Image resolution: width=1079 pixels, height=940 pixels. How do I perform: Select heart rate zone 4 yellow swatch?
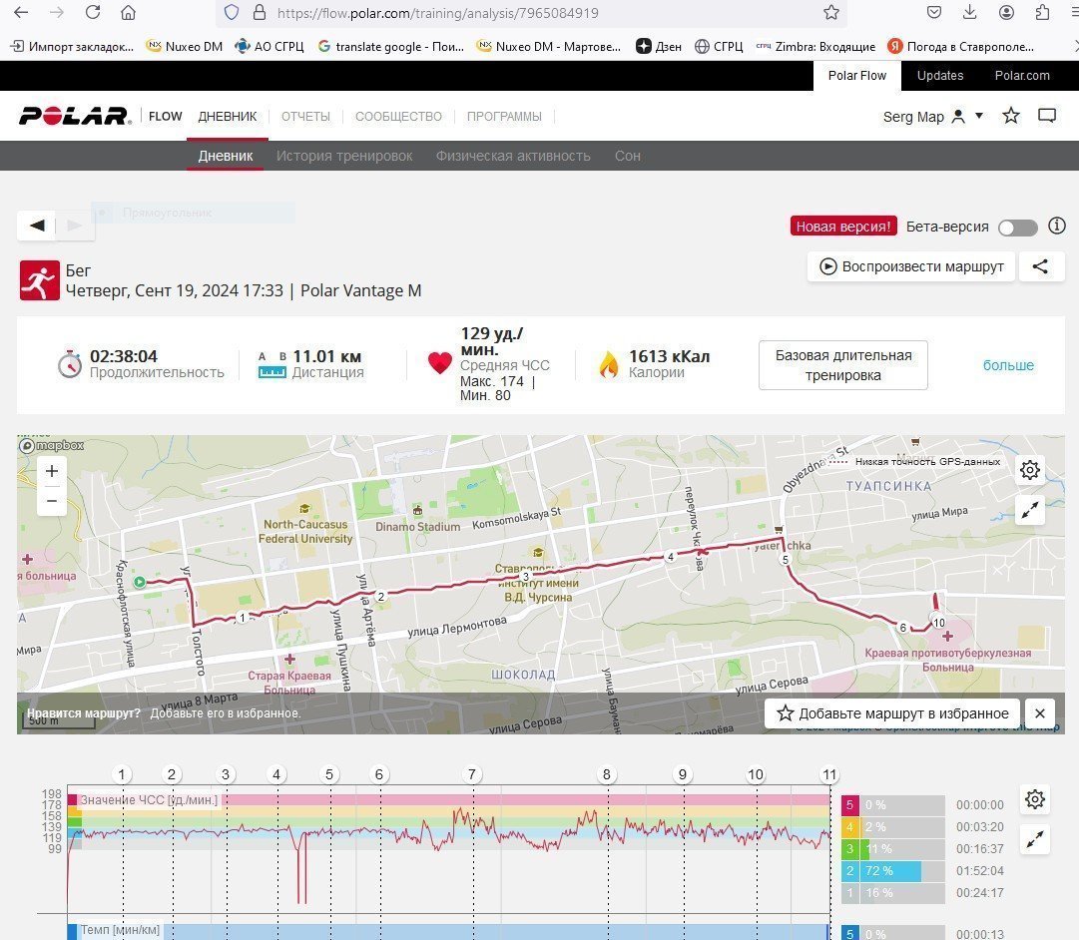849,827
